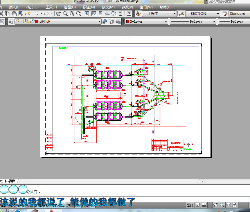
Task: Select the Pan hand tool
Action: (x=58, y=14)
